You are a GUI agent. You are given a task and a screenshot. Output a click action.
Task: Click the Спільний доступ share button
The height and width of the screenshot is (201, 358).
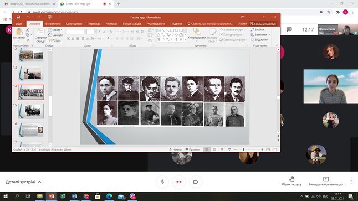pos(263,24)
